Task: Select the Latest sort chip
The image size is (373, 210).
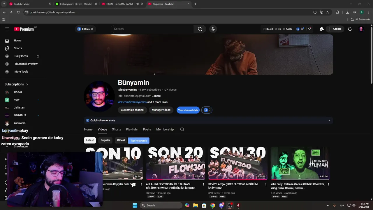Action: [x=90, y=140]
